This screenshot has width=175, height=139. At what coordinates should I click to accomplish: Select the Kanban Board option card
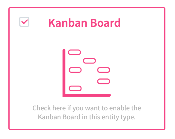87,69
